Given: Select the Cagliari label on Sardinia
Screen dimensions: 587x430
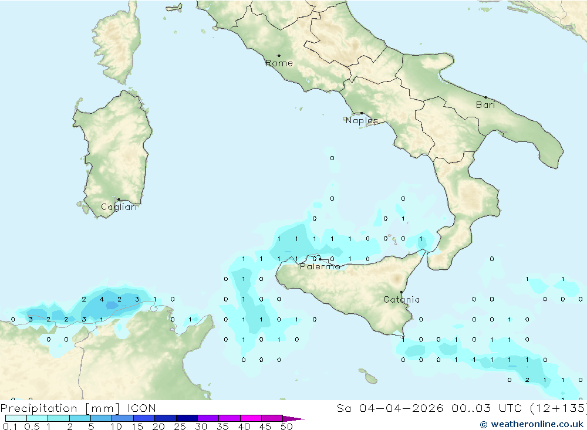Looking at the screenshot, I should (x=119, y=207).
